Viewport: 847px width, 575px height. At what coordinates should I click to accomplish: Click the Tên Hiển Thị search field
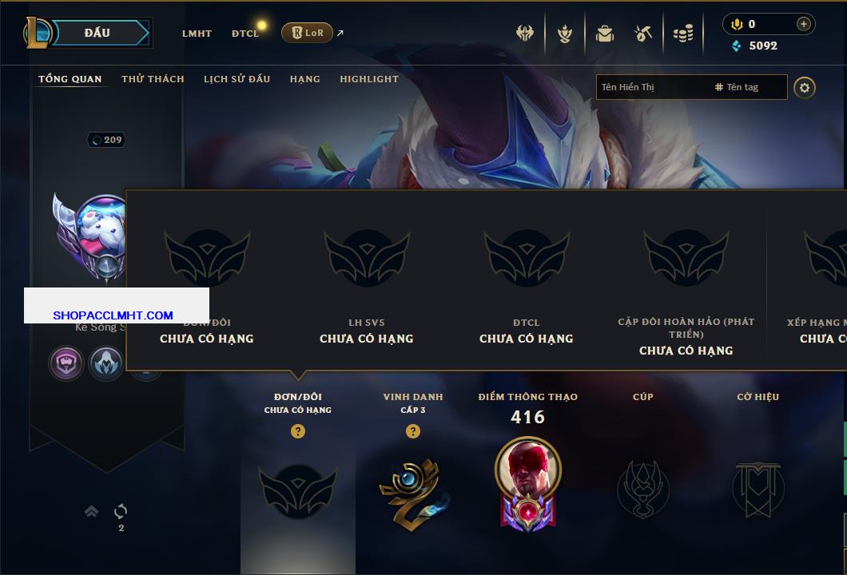(x=654, y=87)
